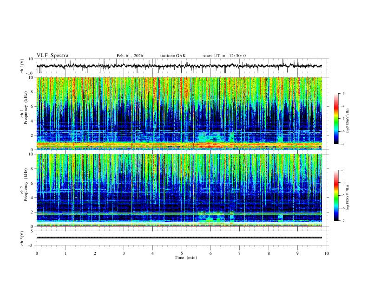Viewport: 368px width, 284px height.
Task: Click the "-7" tick on ch.1 colorbar
Action: point(343,144)
